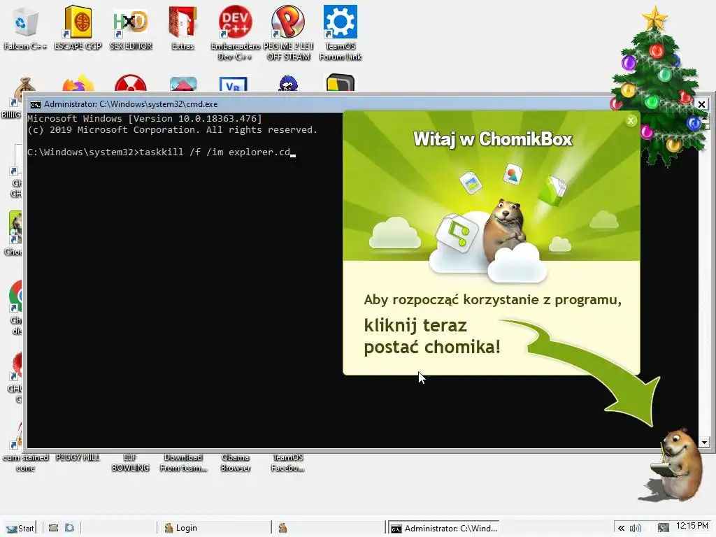Screen dimensions: 716x537
Task: Switch to Administrator cmd taskbar button
Action: click(443, 528)
